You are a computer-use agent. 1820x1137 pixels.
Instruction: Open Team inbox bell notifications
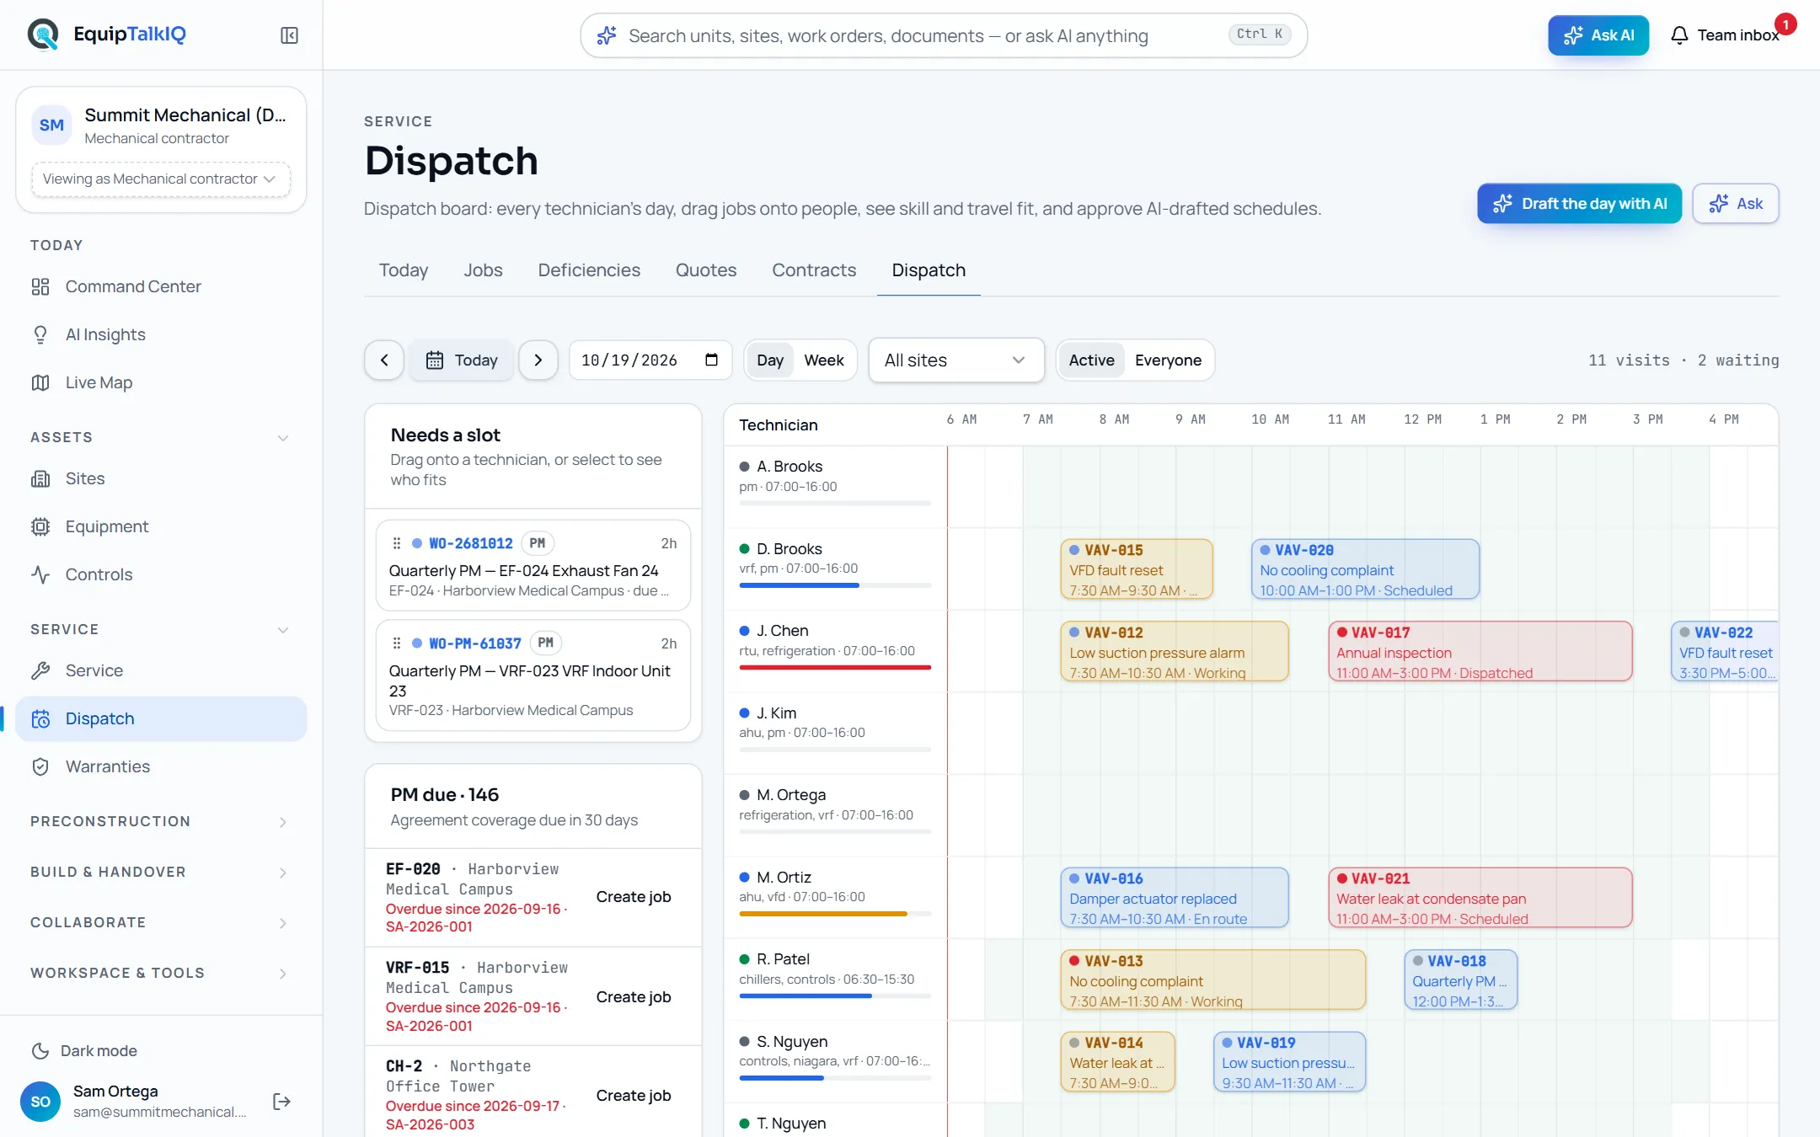pos(1726,35)
